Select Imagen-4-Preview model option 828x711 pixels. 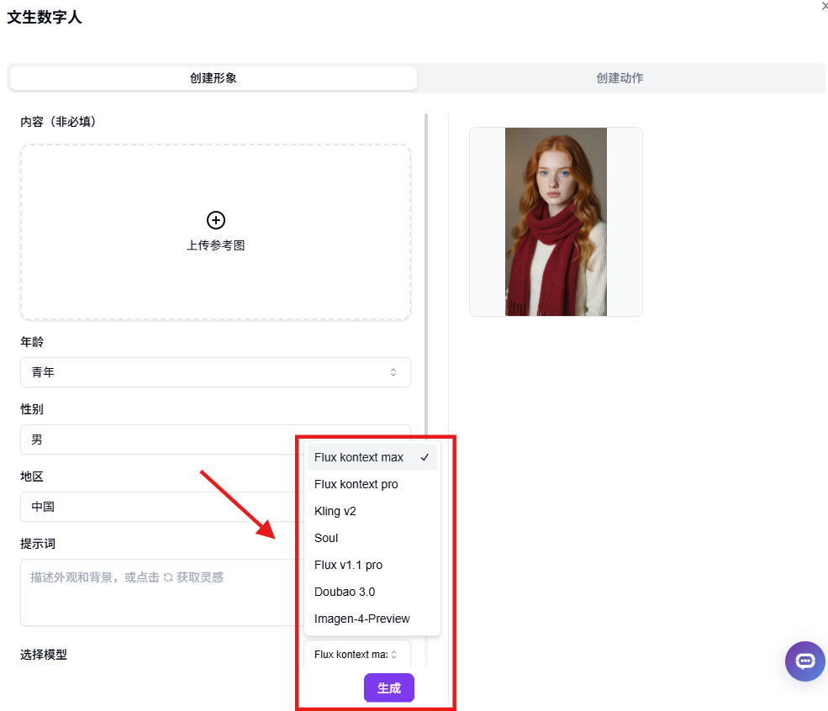(372, 619)
